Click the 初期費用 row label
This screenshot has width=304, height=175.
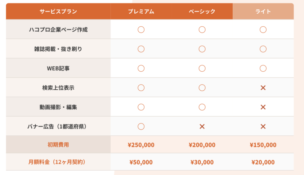click(x=58, y=145)
